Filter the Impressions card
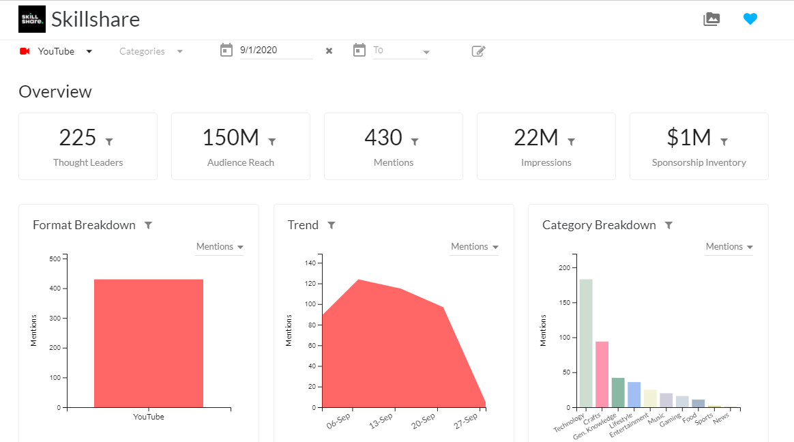Viewport: 794px width, 442px height. (x=571, y=142)
